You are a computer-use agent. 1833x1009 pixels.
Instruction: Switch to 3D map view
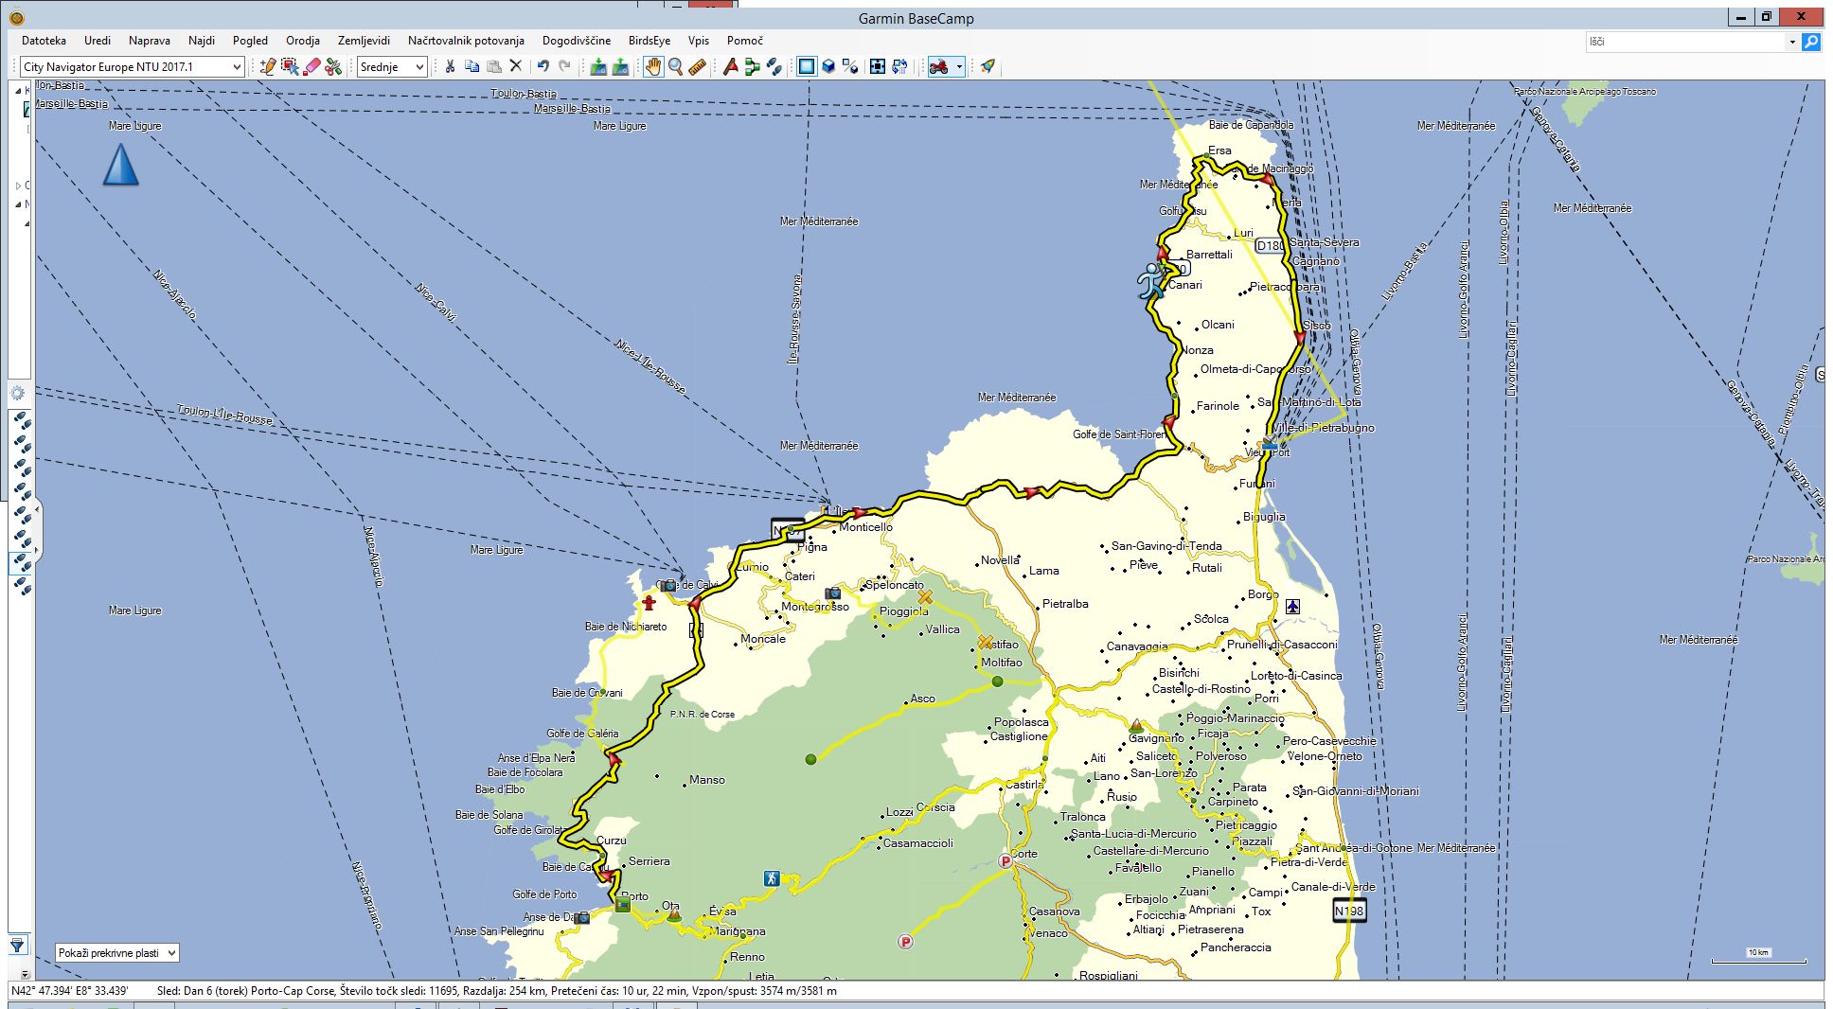[x=828, y=66]
